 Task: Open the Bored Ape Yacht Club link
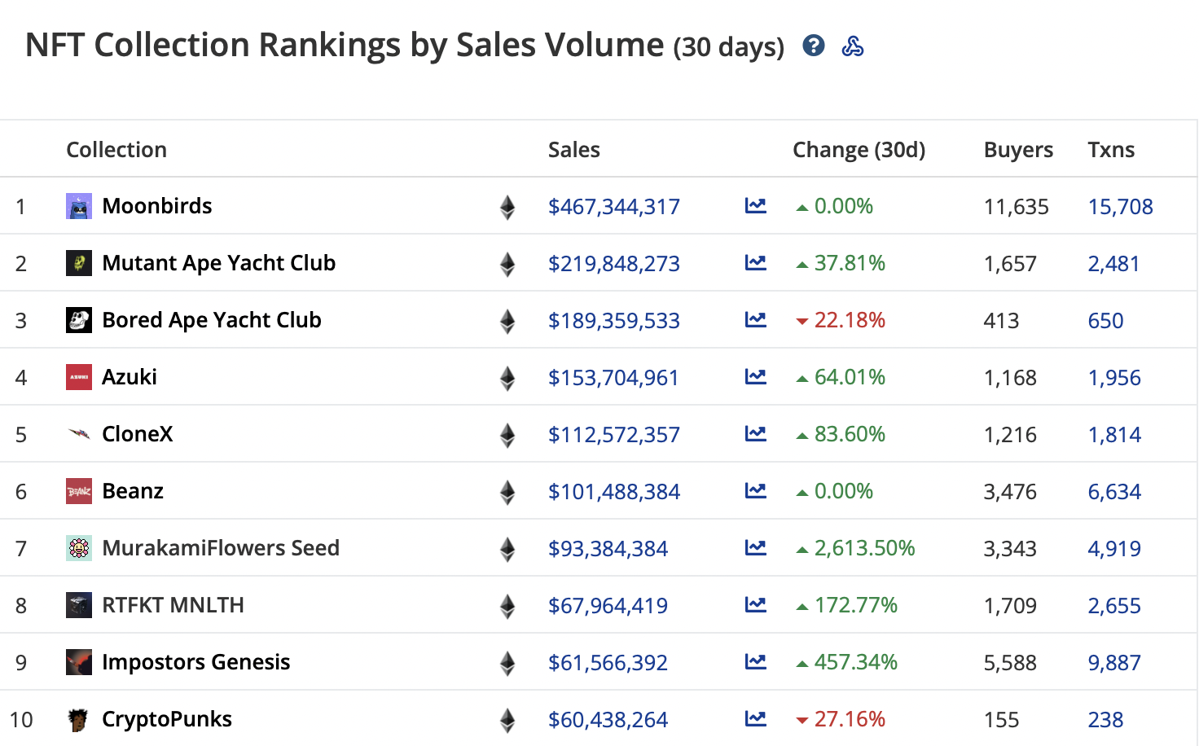pos(212,320)
